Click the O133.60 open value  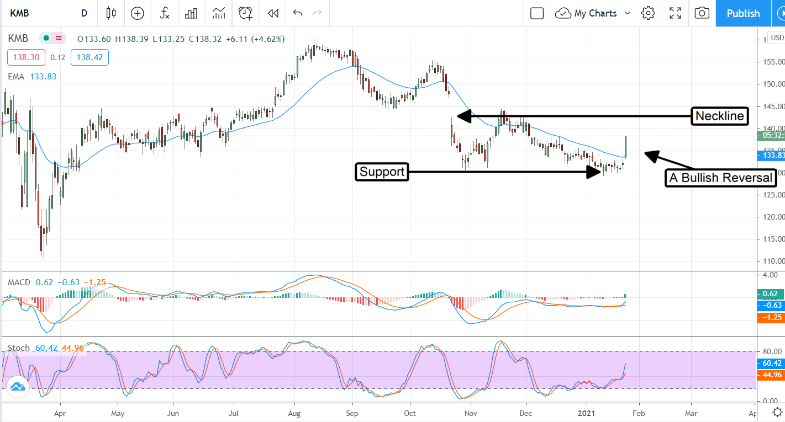94,39
